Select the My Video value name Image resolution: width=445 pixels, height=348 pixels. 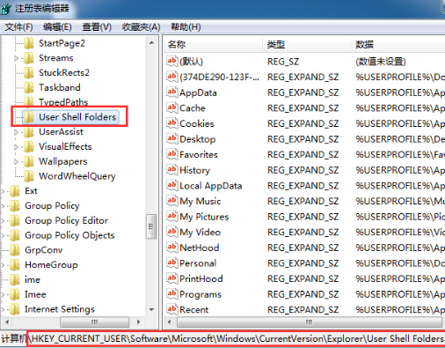[x=200, y=233]
